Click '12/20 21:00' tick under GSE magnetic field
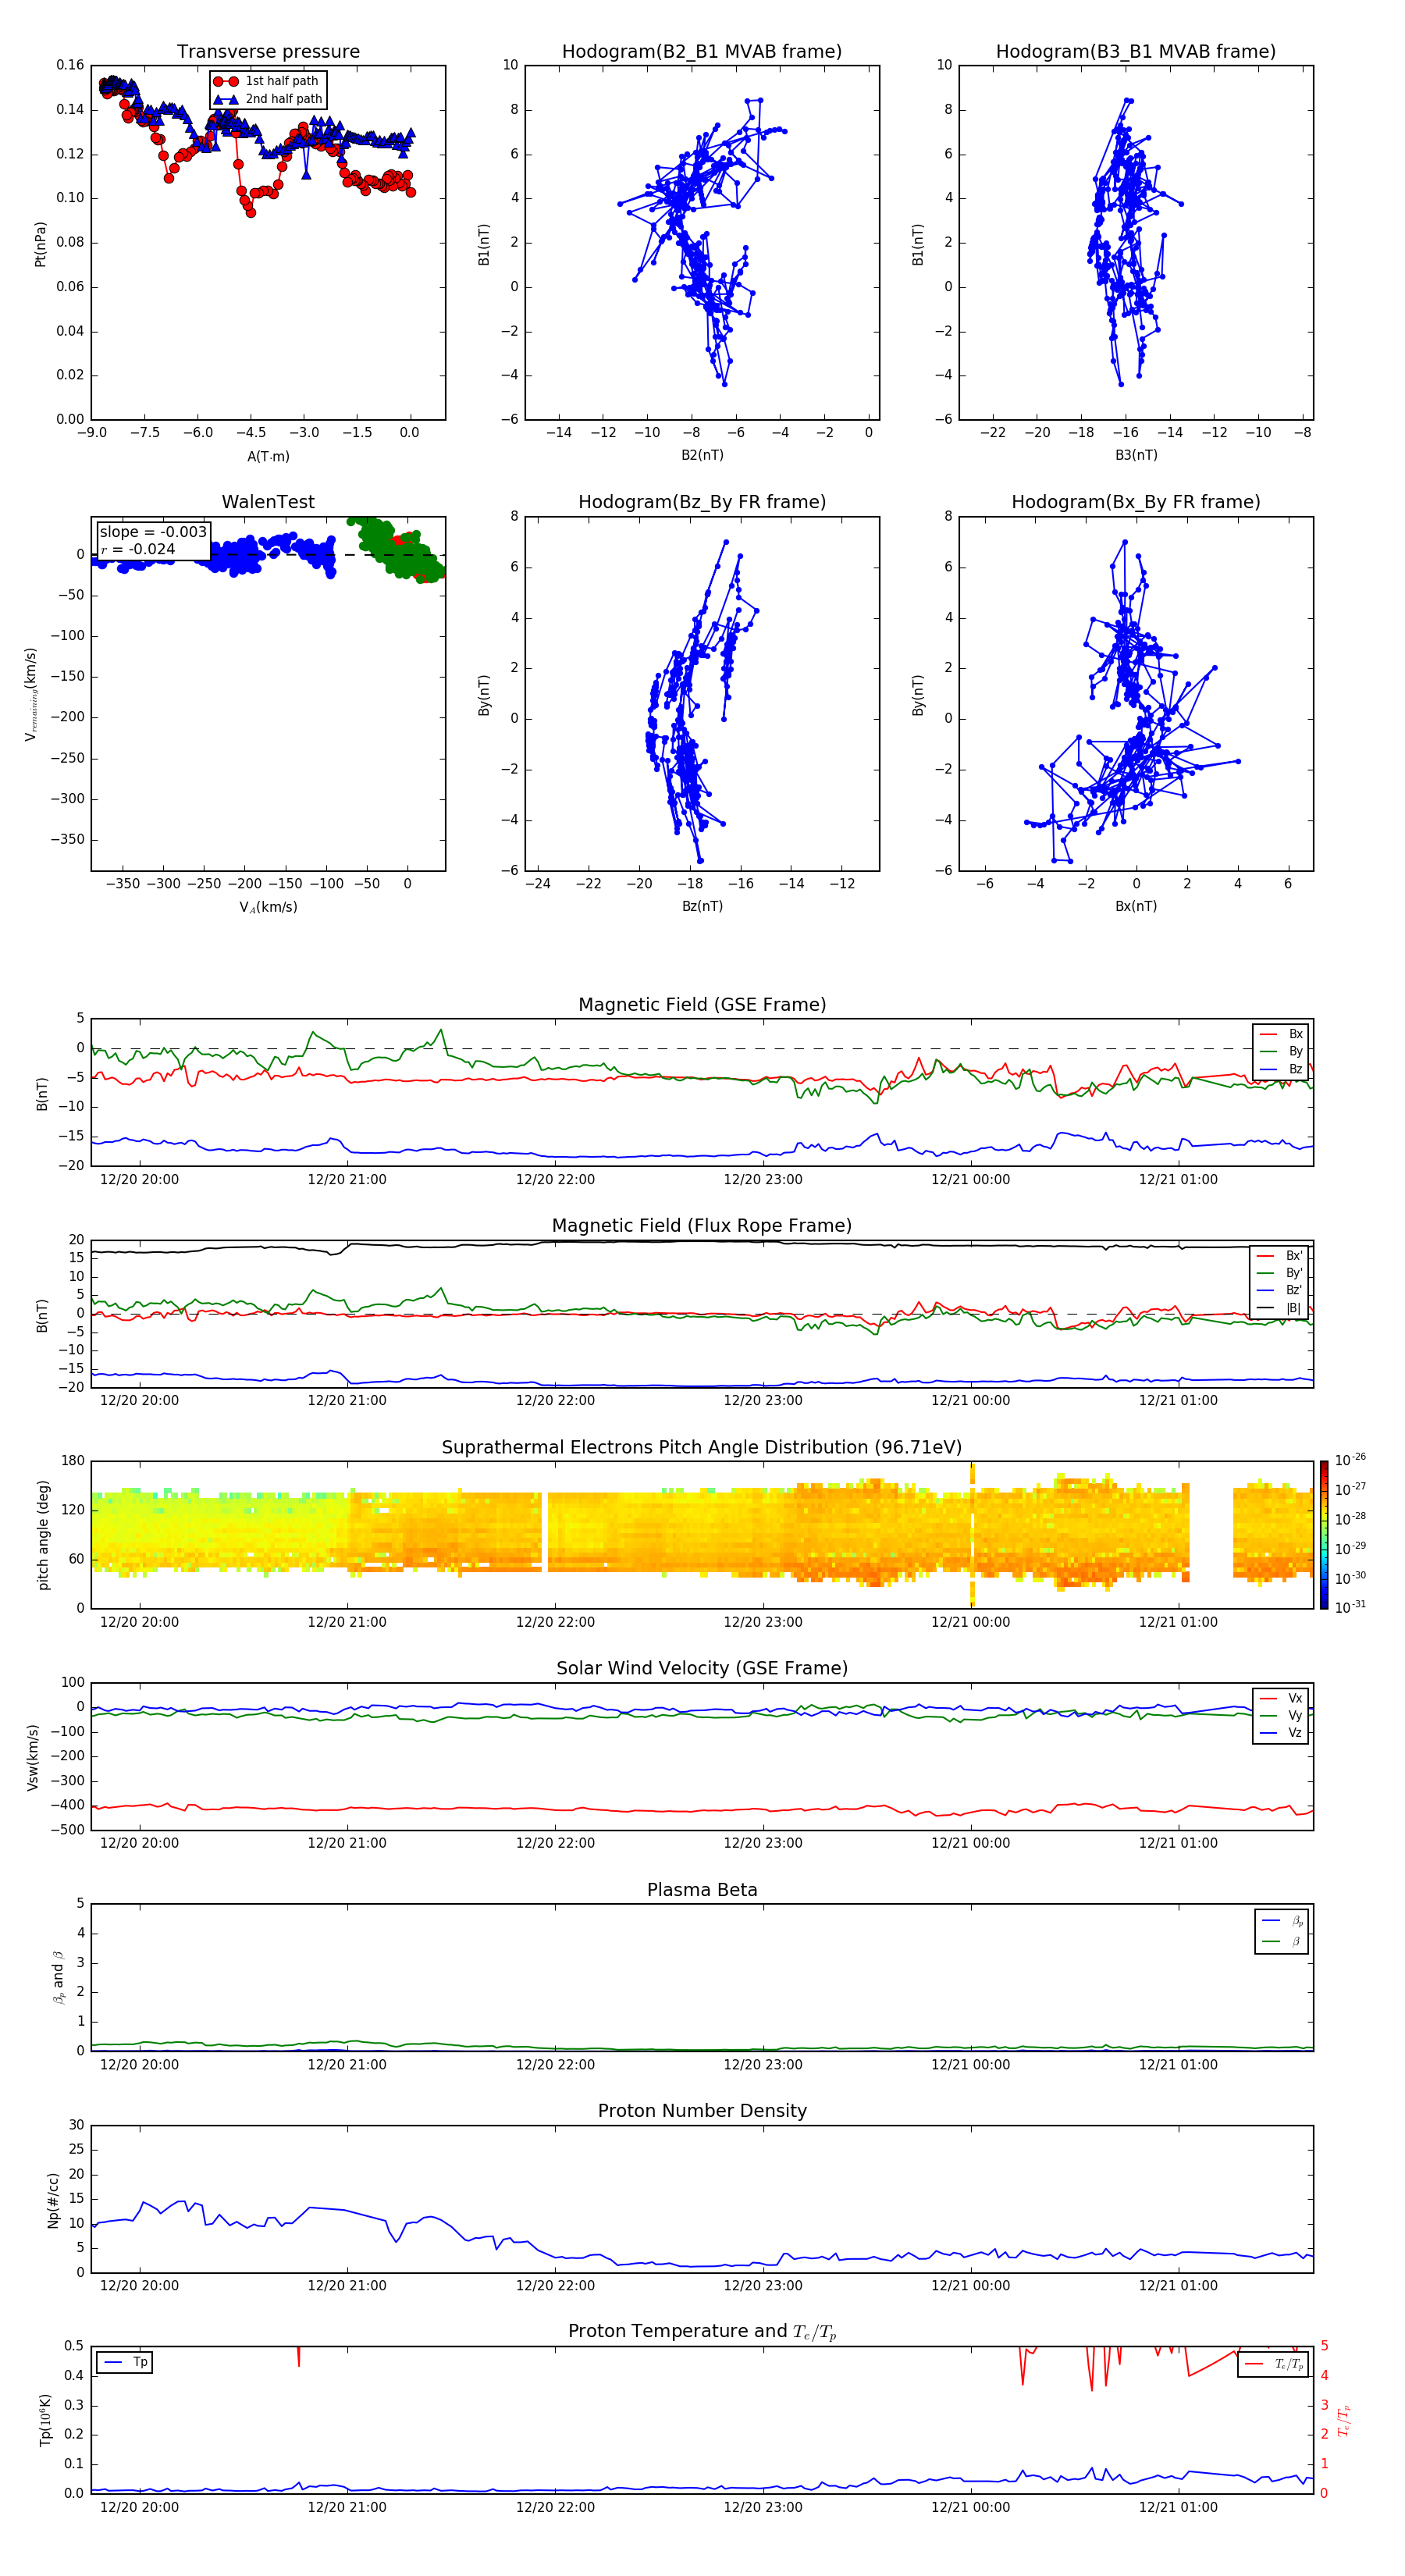Image resolution: width=1405 pixels, height=2576 pixels. coord(347,1179)
